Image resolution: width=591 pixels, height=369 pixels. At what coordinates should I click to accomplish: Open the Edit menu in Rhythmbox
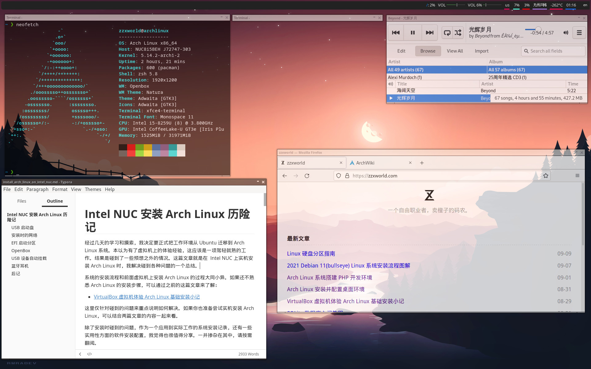[x=401, y=51]
